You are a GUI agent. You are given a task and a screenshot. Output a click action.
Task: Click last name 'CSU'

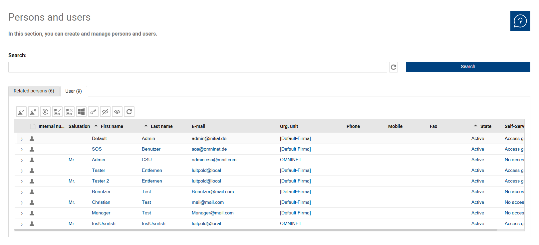point(147,160)
